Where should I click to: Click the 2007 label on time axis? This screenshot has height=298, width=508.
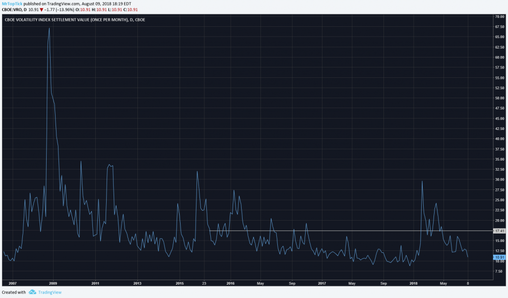pos(13,283)
